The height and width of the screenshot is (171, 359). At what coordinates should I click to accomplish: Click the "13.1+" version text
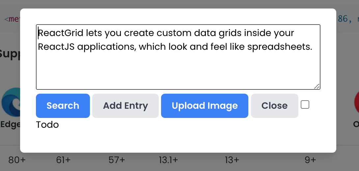coord(168,160)
